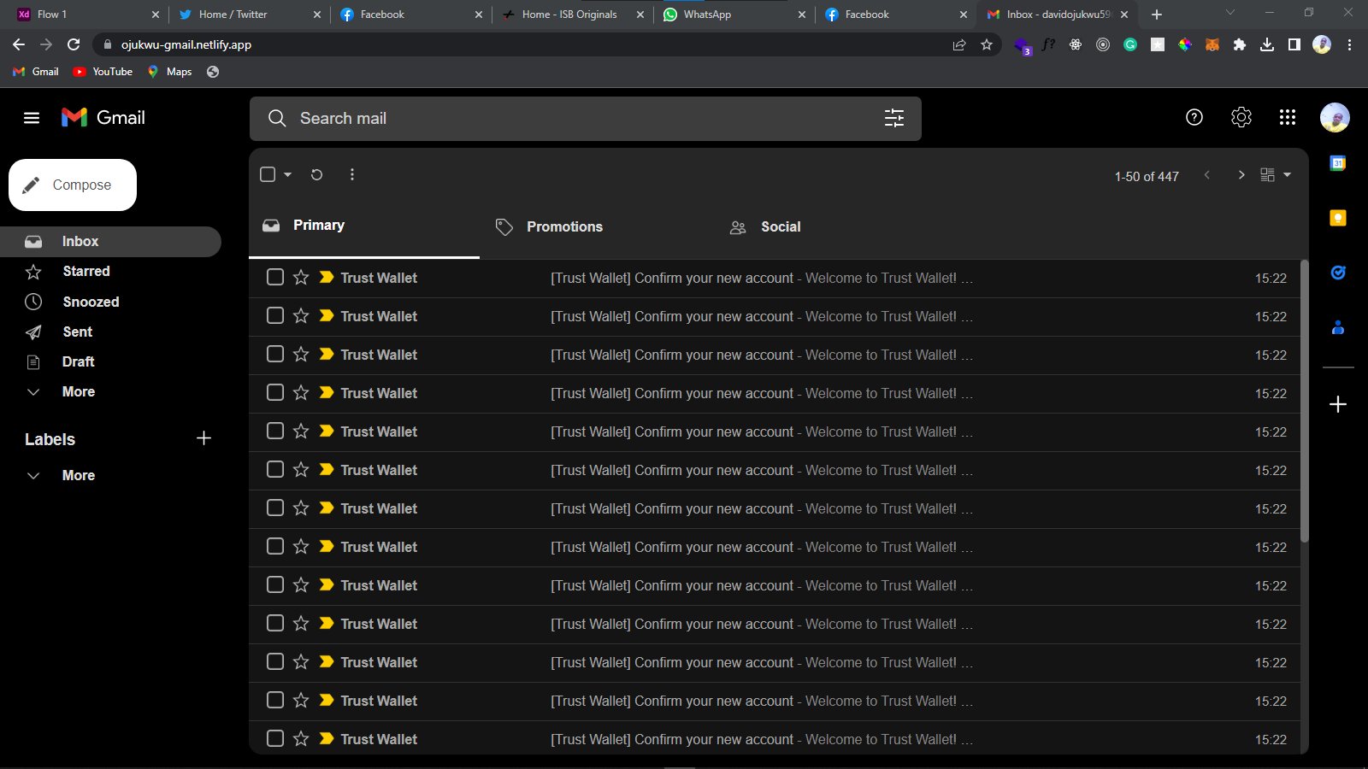The height and width of the screenshot is (769, 1368).
Task: Open browser tab search chevron
Action: (1230, 13)
